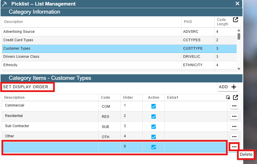Screen dimensions: 257x164
Task: Click the blank Description cell in new row
Action: (x=51, y=147)
